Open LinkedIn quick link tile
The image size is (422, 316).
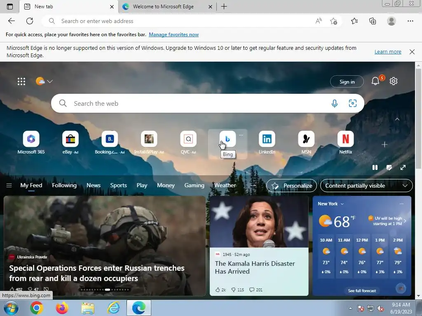pos(267,143)
